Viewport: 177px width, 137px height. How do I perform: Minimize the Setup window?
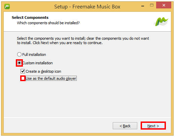coord(143,6)
